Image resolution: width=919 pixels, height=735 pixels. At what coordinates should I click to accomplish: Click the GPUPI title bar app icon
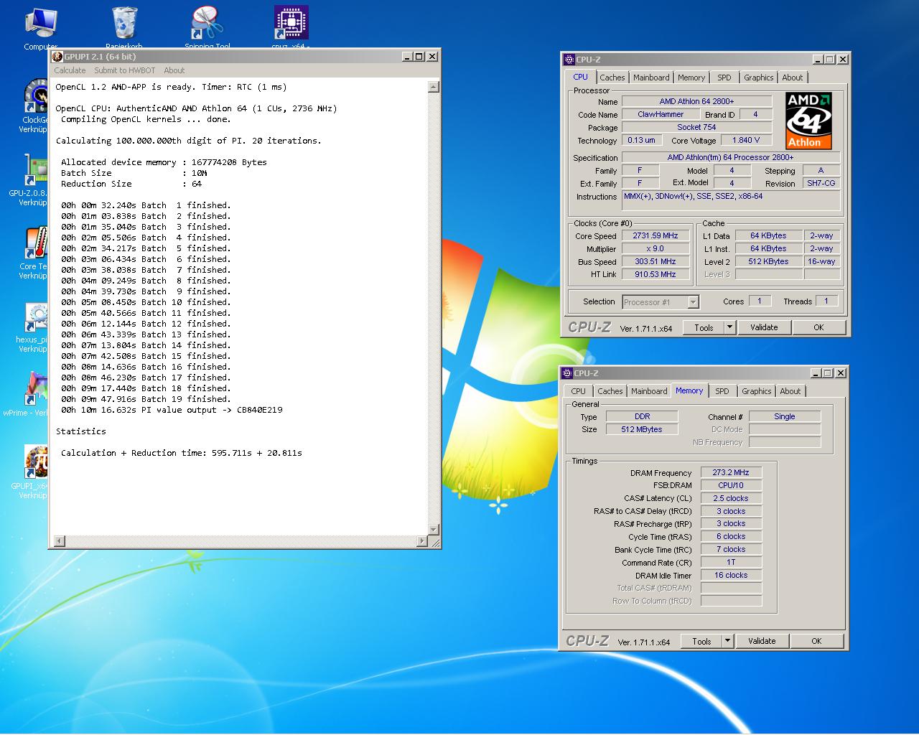(x=57, y=57)
